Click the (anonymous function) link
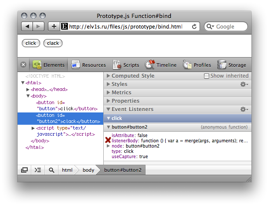Screen dimensions: 269x206 tap(224, 127)
